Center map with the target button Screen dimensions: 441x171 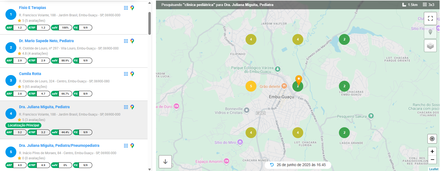[432, 139]
